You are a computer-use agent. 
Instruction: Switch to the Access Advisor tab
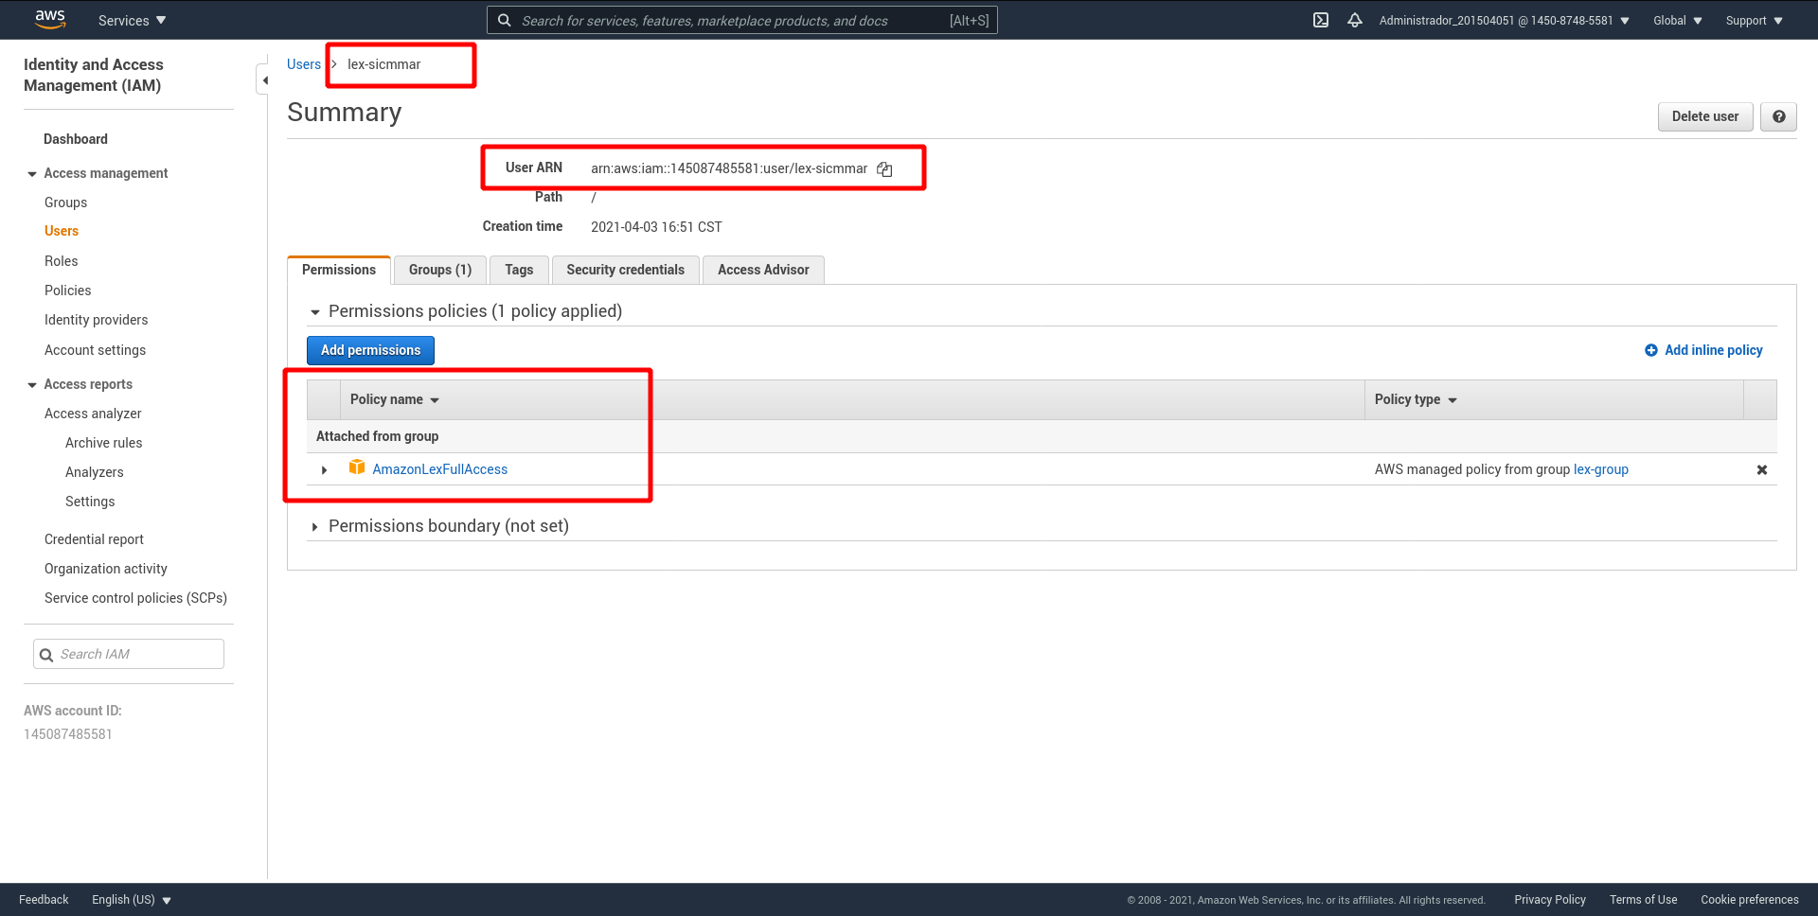click(x=763, y=270)
